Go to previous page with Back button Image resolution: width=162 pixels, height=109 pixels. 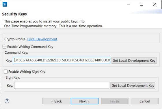point(56,101)
